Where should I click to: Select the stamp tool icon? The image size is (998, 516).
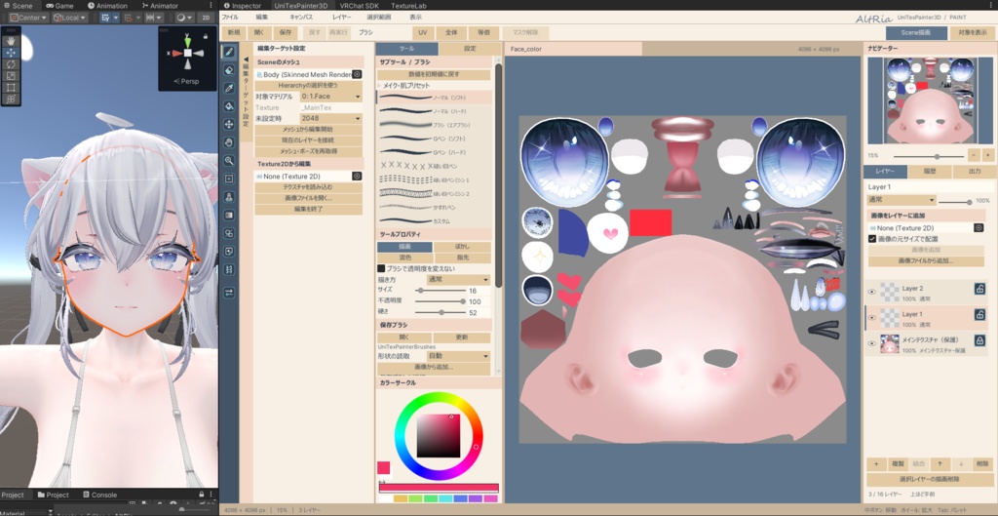[229, 197]
